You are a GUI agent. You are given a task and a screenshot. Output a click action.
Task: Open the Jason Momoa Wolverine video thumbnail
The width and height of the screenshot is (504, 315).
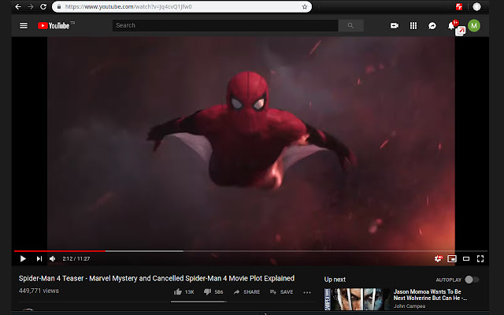pos(358,298)
